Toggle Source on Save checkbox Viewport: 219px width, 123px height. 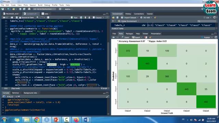[20, 17]
